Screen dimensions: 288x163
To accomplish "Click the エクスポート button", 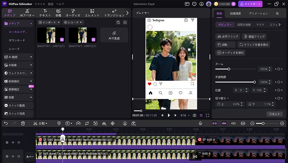I will coord(250,4).
